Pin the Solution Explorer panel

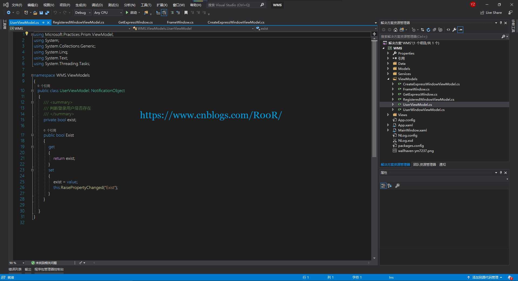coord(501,23)
